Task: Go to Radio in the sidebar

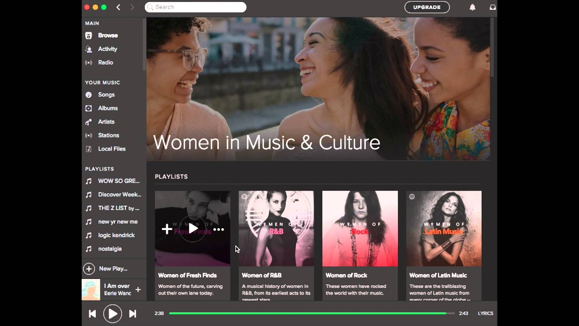Action: pyautogui.click(x=105, y=62)
